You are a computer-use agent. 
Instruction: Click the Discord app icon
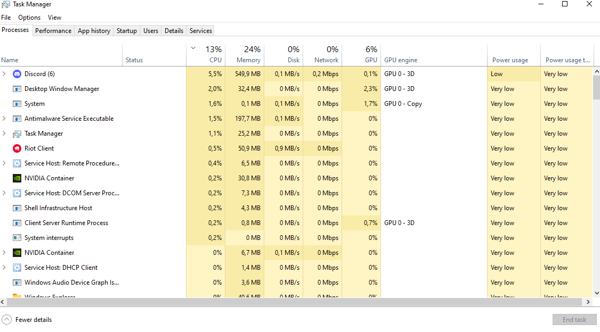point(17,74)
